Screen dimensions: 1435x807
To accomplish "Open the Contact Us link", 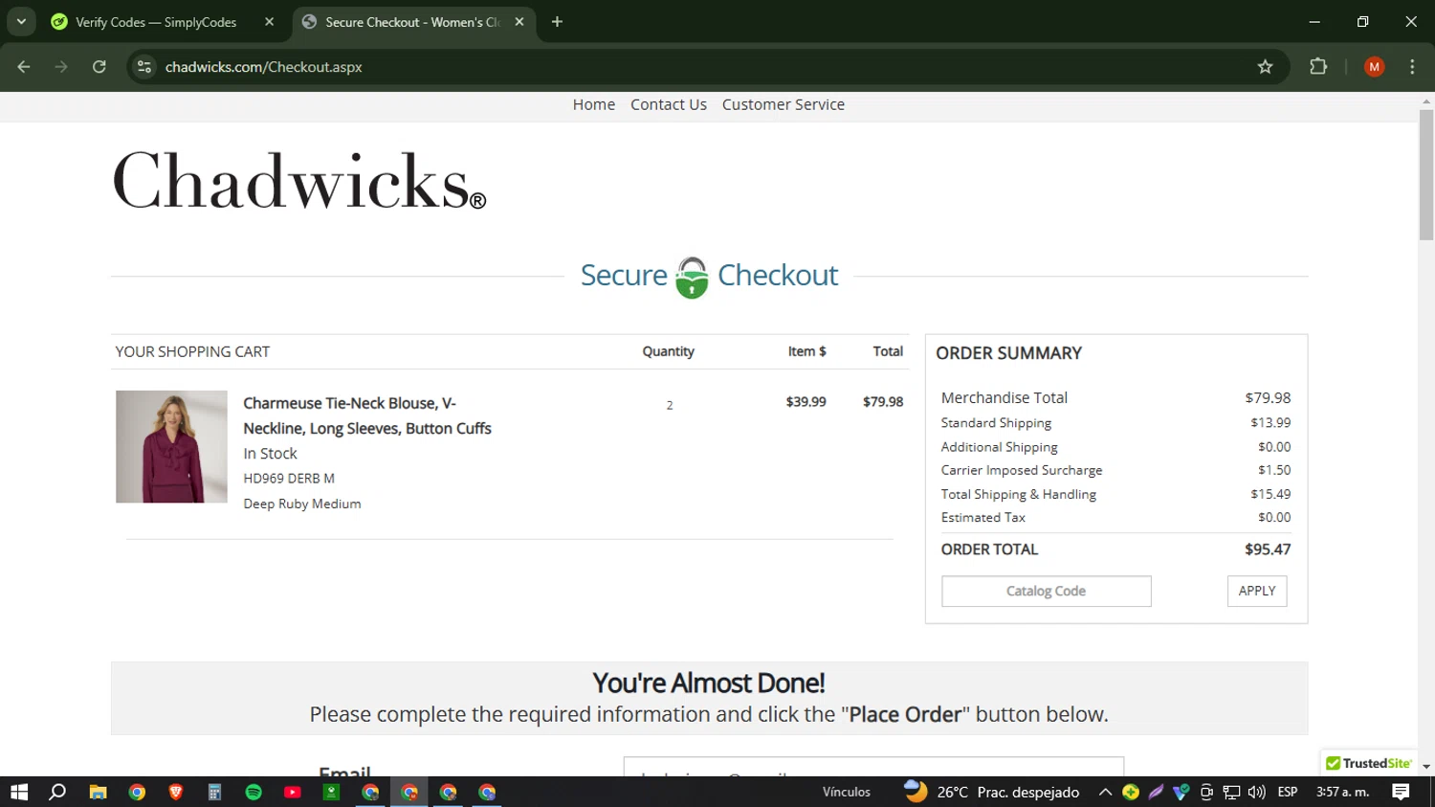I will coord(669,104).
